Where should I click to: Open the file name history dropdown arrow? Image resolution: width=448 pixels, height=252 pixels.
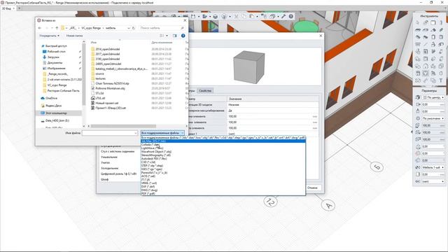(135, 133)
